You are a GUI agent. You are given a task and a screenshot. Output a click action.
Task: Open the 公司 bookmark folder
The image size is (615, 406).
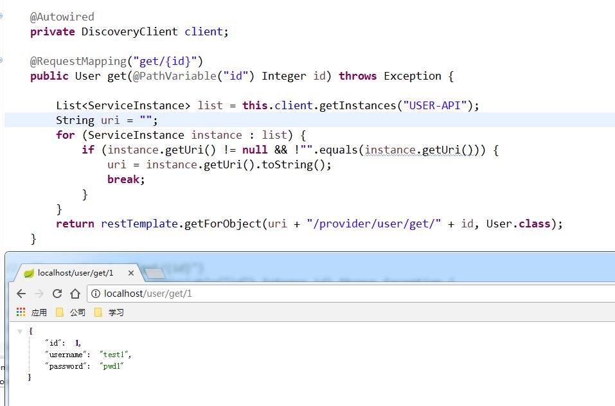[x=71, y=312]
